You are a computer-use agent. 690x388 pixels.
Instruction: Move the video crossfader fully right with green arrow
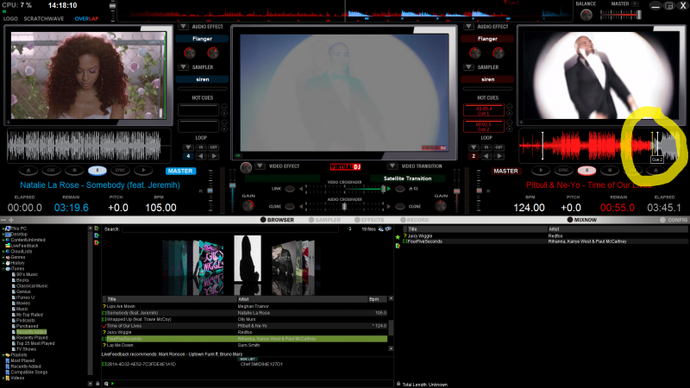coord(389,189)
